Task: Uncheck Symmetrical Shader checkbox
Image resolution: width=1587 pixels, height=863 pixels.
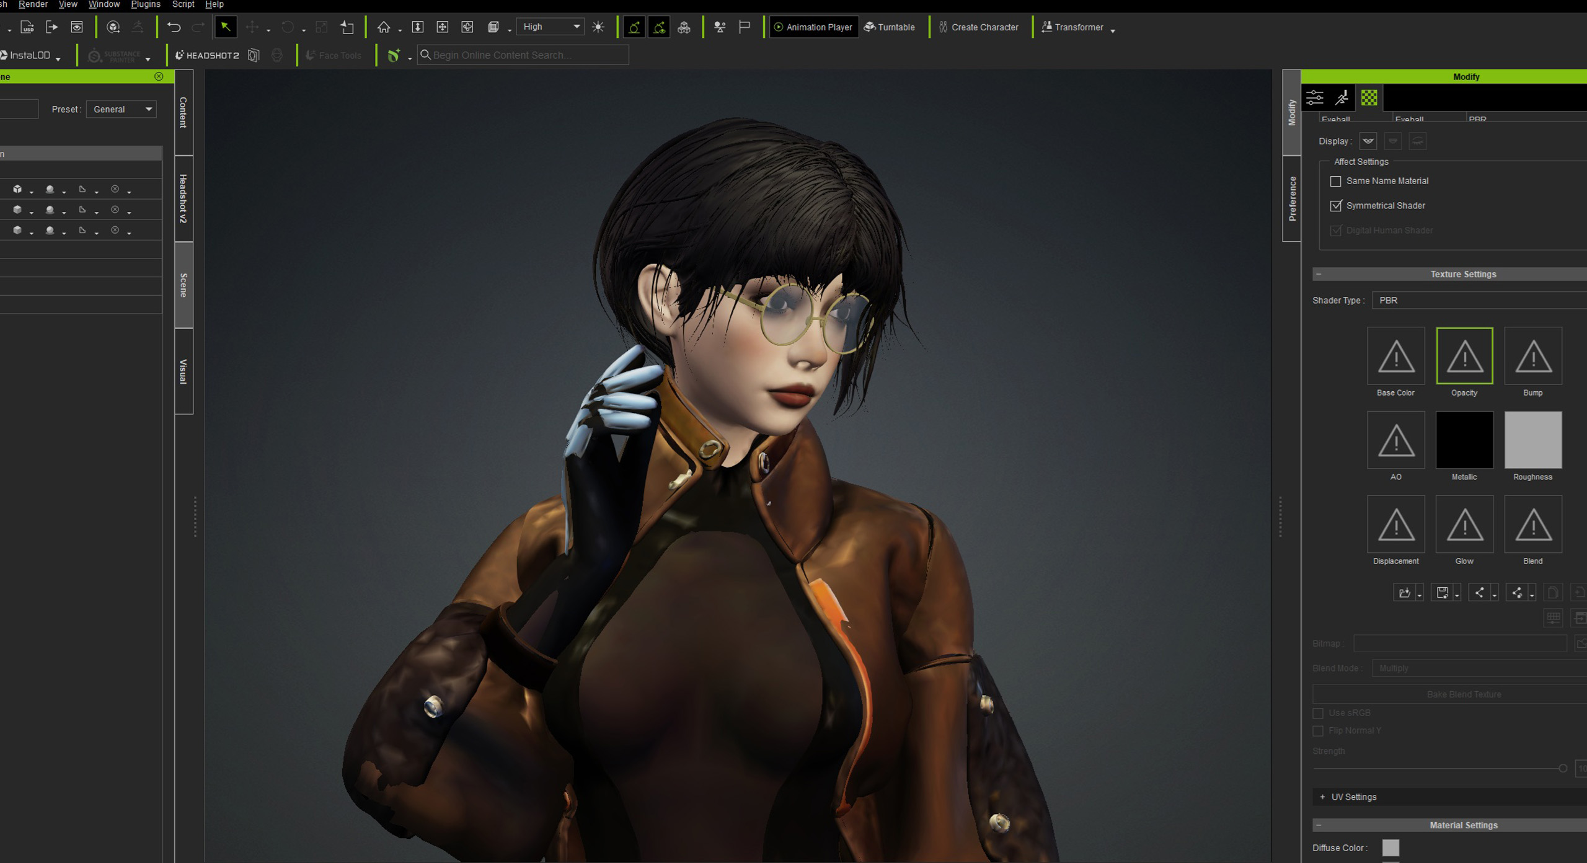Action: pyautogui.click(x=1336, y=206)
